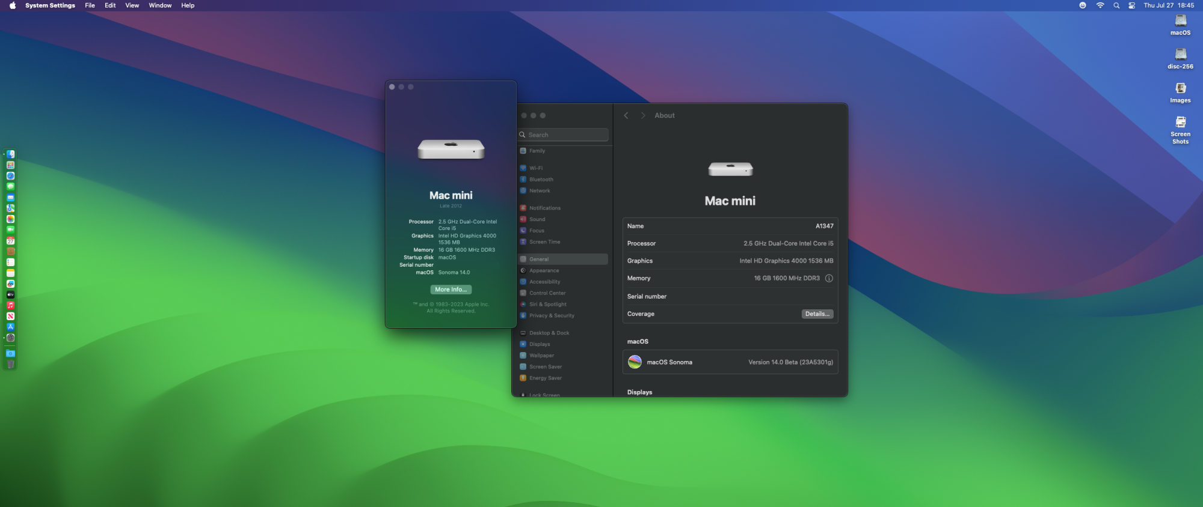Select Wallpaper in the Settings sidebar

564,356
